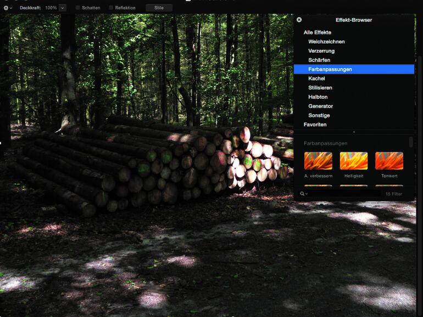Viewport: 423px width, 317px height.
Task: Choose the Tonwert effect thumbnail
Action: (x=389, y=161)
